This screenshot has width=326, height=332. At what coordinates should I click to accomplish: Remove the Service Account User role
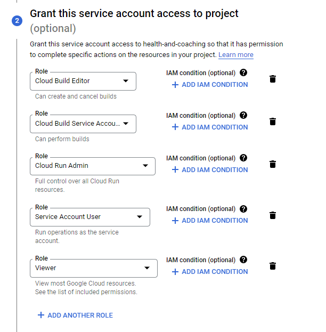pos(273,215)
